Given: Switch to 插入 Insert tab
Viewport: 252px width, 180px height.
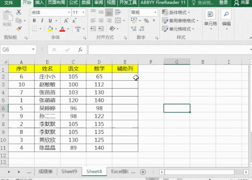Looking at the screenshot, I should [39, 2].
